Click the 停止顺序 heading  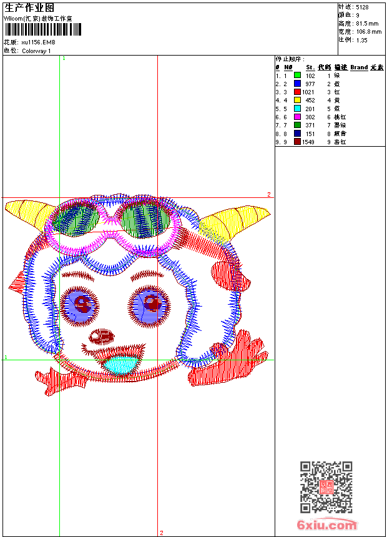[x=290, y=59]
